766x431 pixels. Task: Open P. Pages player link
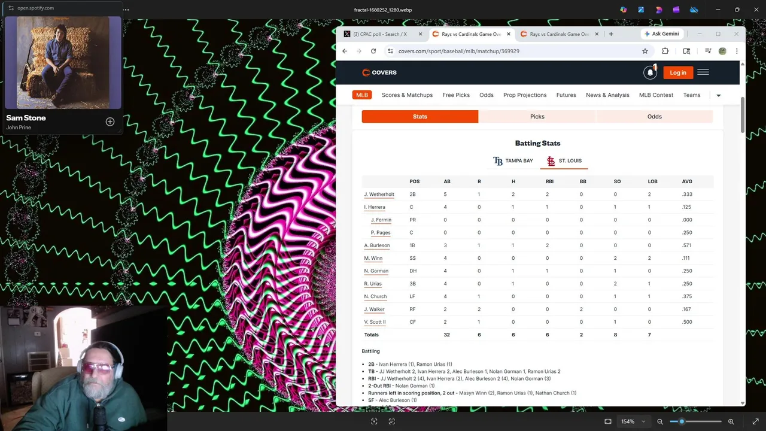coord(381,232)
